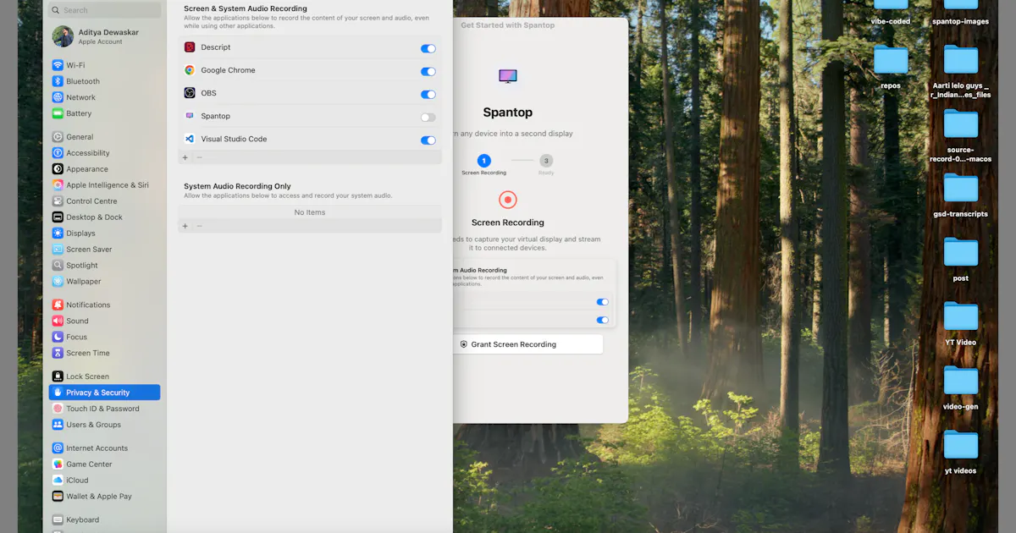The width and height of the screenshot is (1016, 533).
Task: Enable screen recording for Spantop
Action: [428, 117]
